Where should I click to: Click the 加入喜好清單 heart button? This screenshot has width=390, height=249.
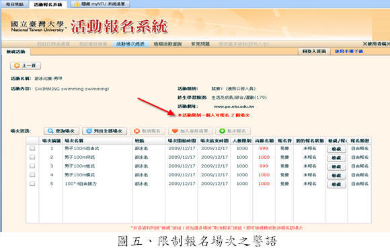[190, 131]
